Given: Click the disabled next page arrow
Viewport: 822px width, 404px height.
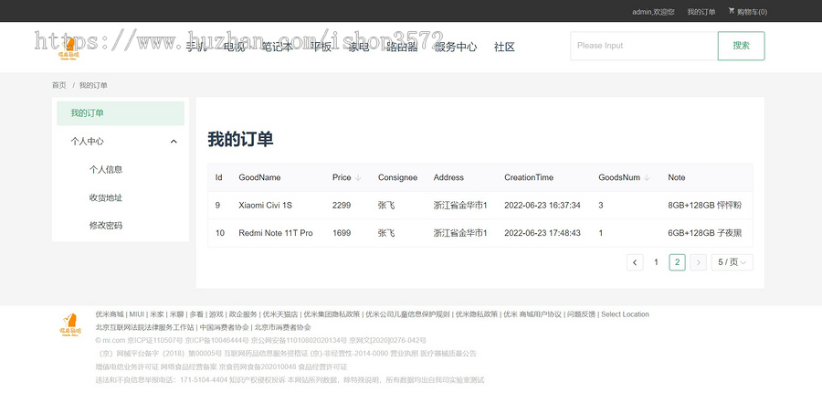Looking at the screenshot, I should point(699,262).
